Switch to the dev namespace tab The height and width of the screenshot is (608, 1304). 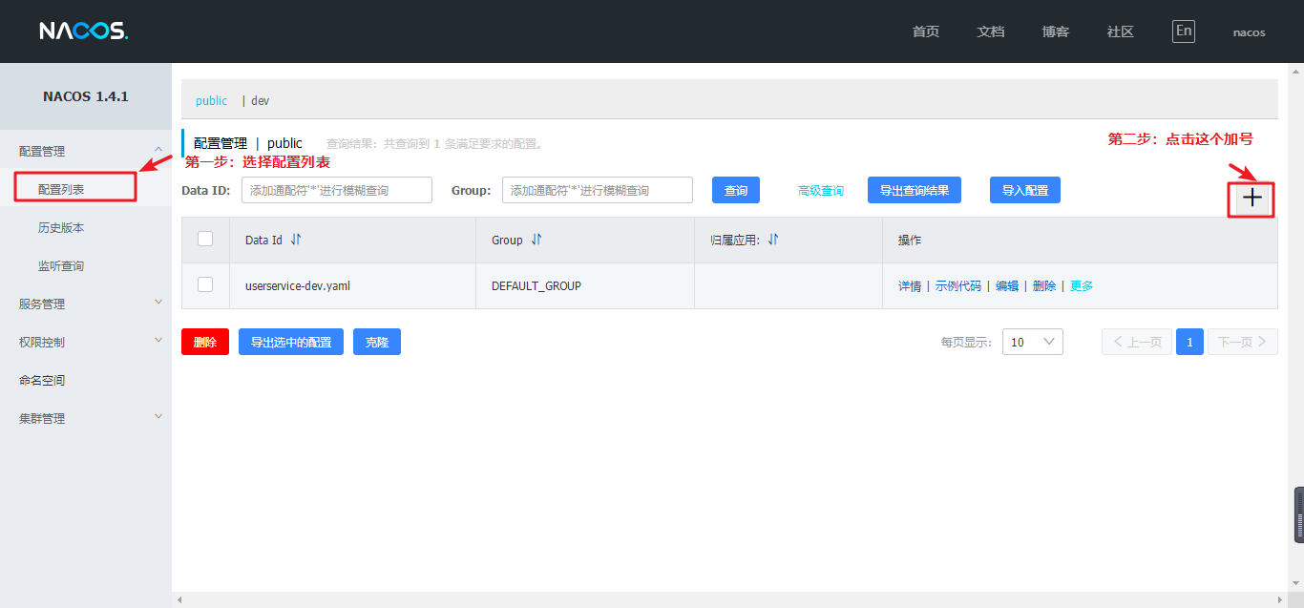pyautogui.click(x=261, y=100)
